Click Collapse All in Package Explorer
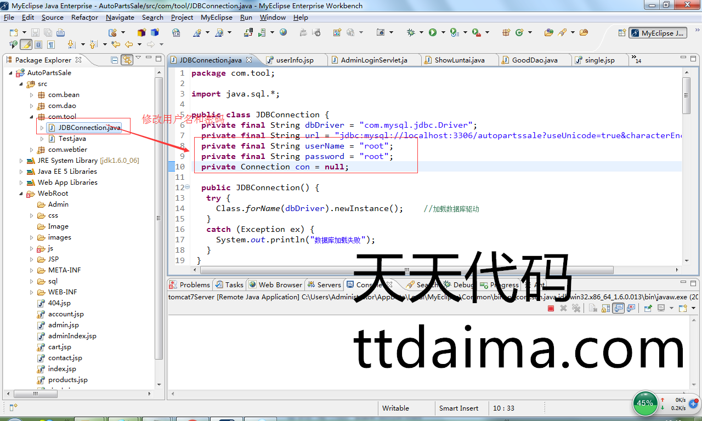Image resolution: width=702 pixels, height=421 pixels. tap(115, 60)
